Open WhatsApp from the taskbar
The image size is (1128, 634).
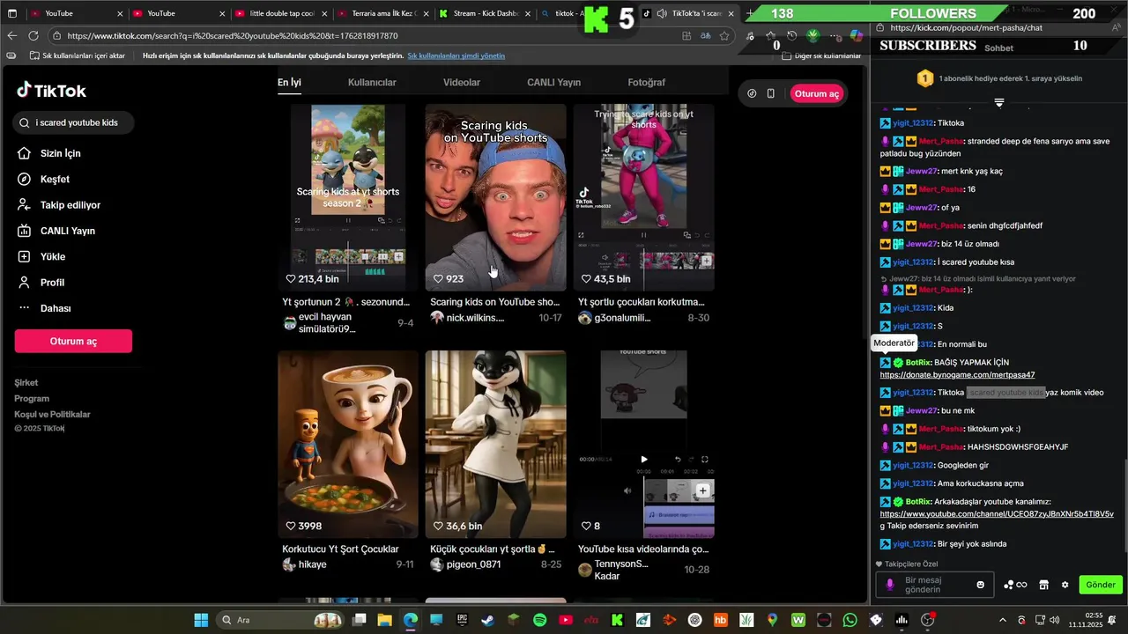coord(850,620)
